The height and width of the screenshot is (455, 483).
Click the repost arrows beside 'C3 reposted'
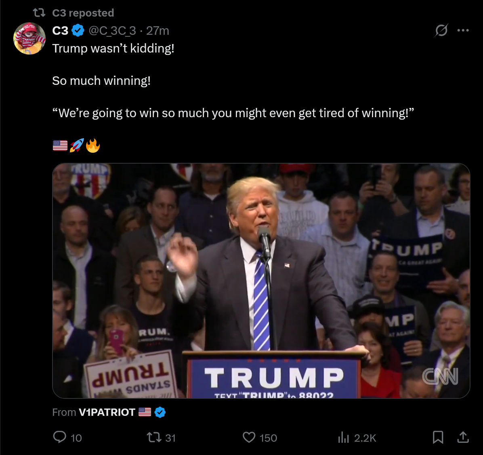pos(39,13)
